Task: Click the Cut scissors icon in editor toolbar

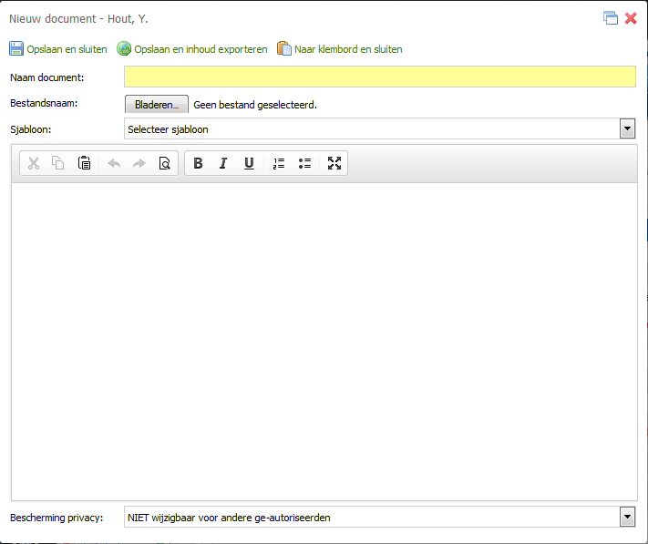Action: pos(34,163)
